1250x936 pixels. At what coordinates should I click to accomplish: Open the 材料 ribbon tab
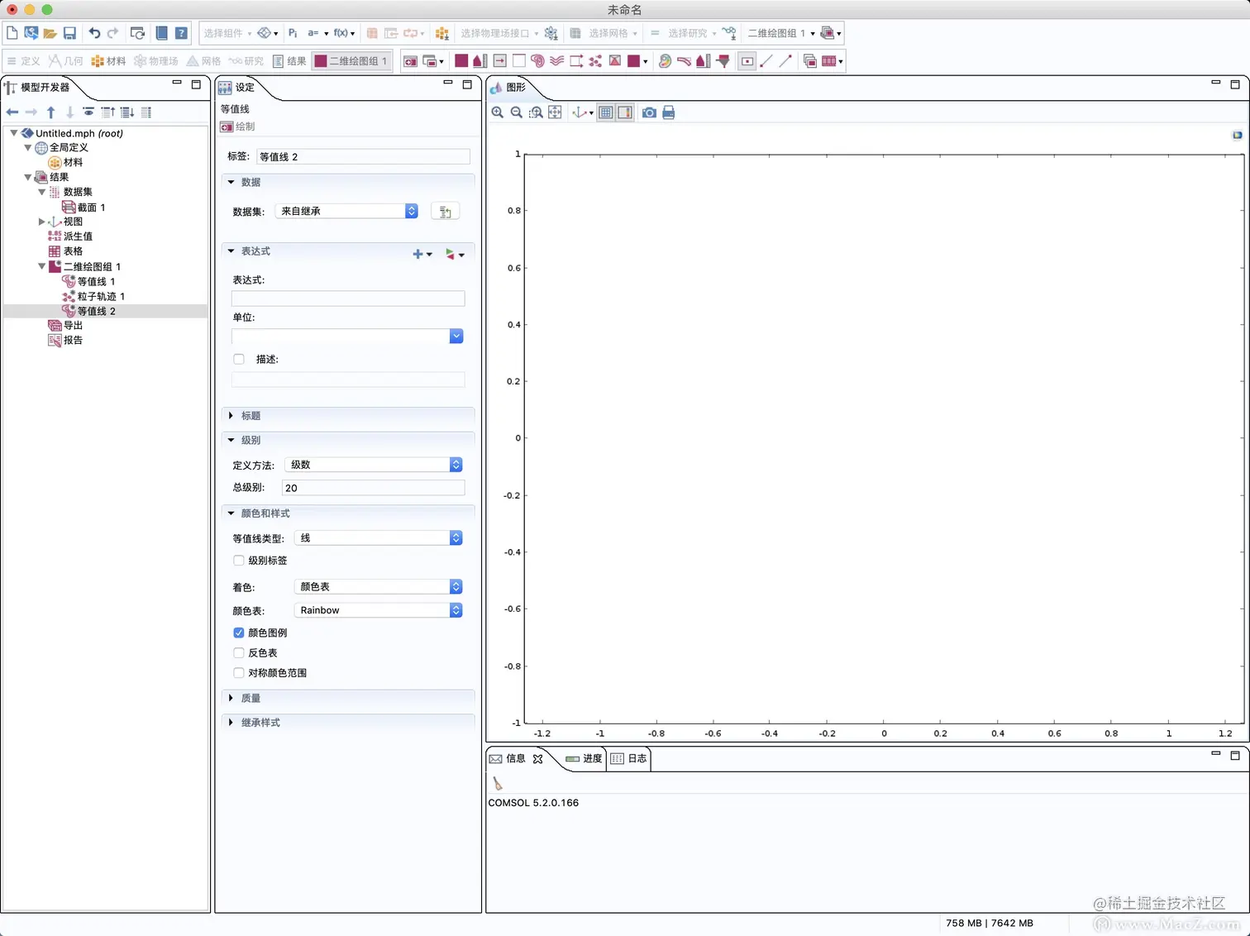point(108,61)
